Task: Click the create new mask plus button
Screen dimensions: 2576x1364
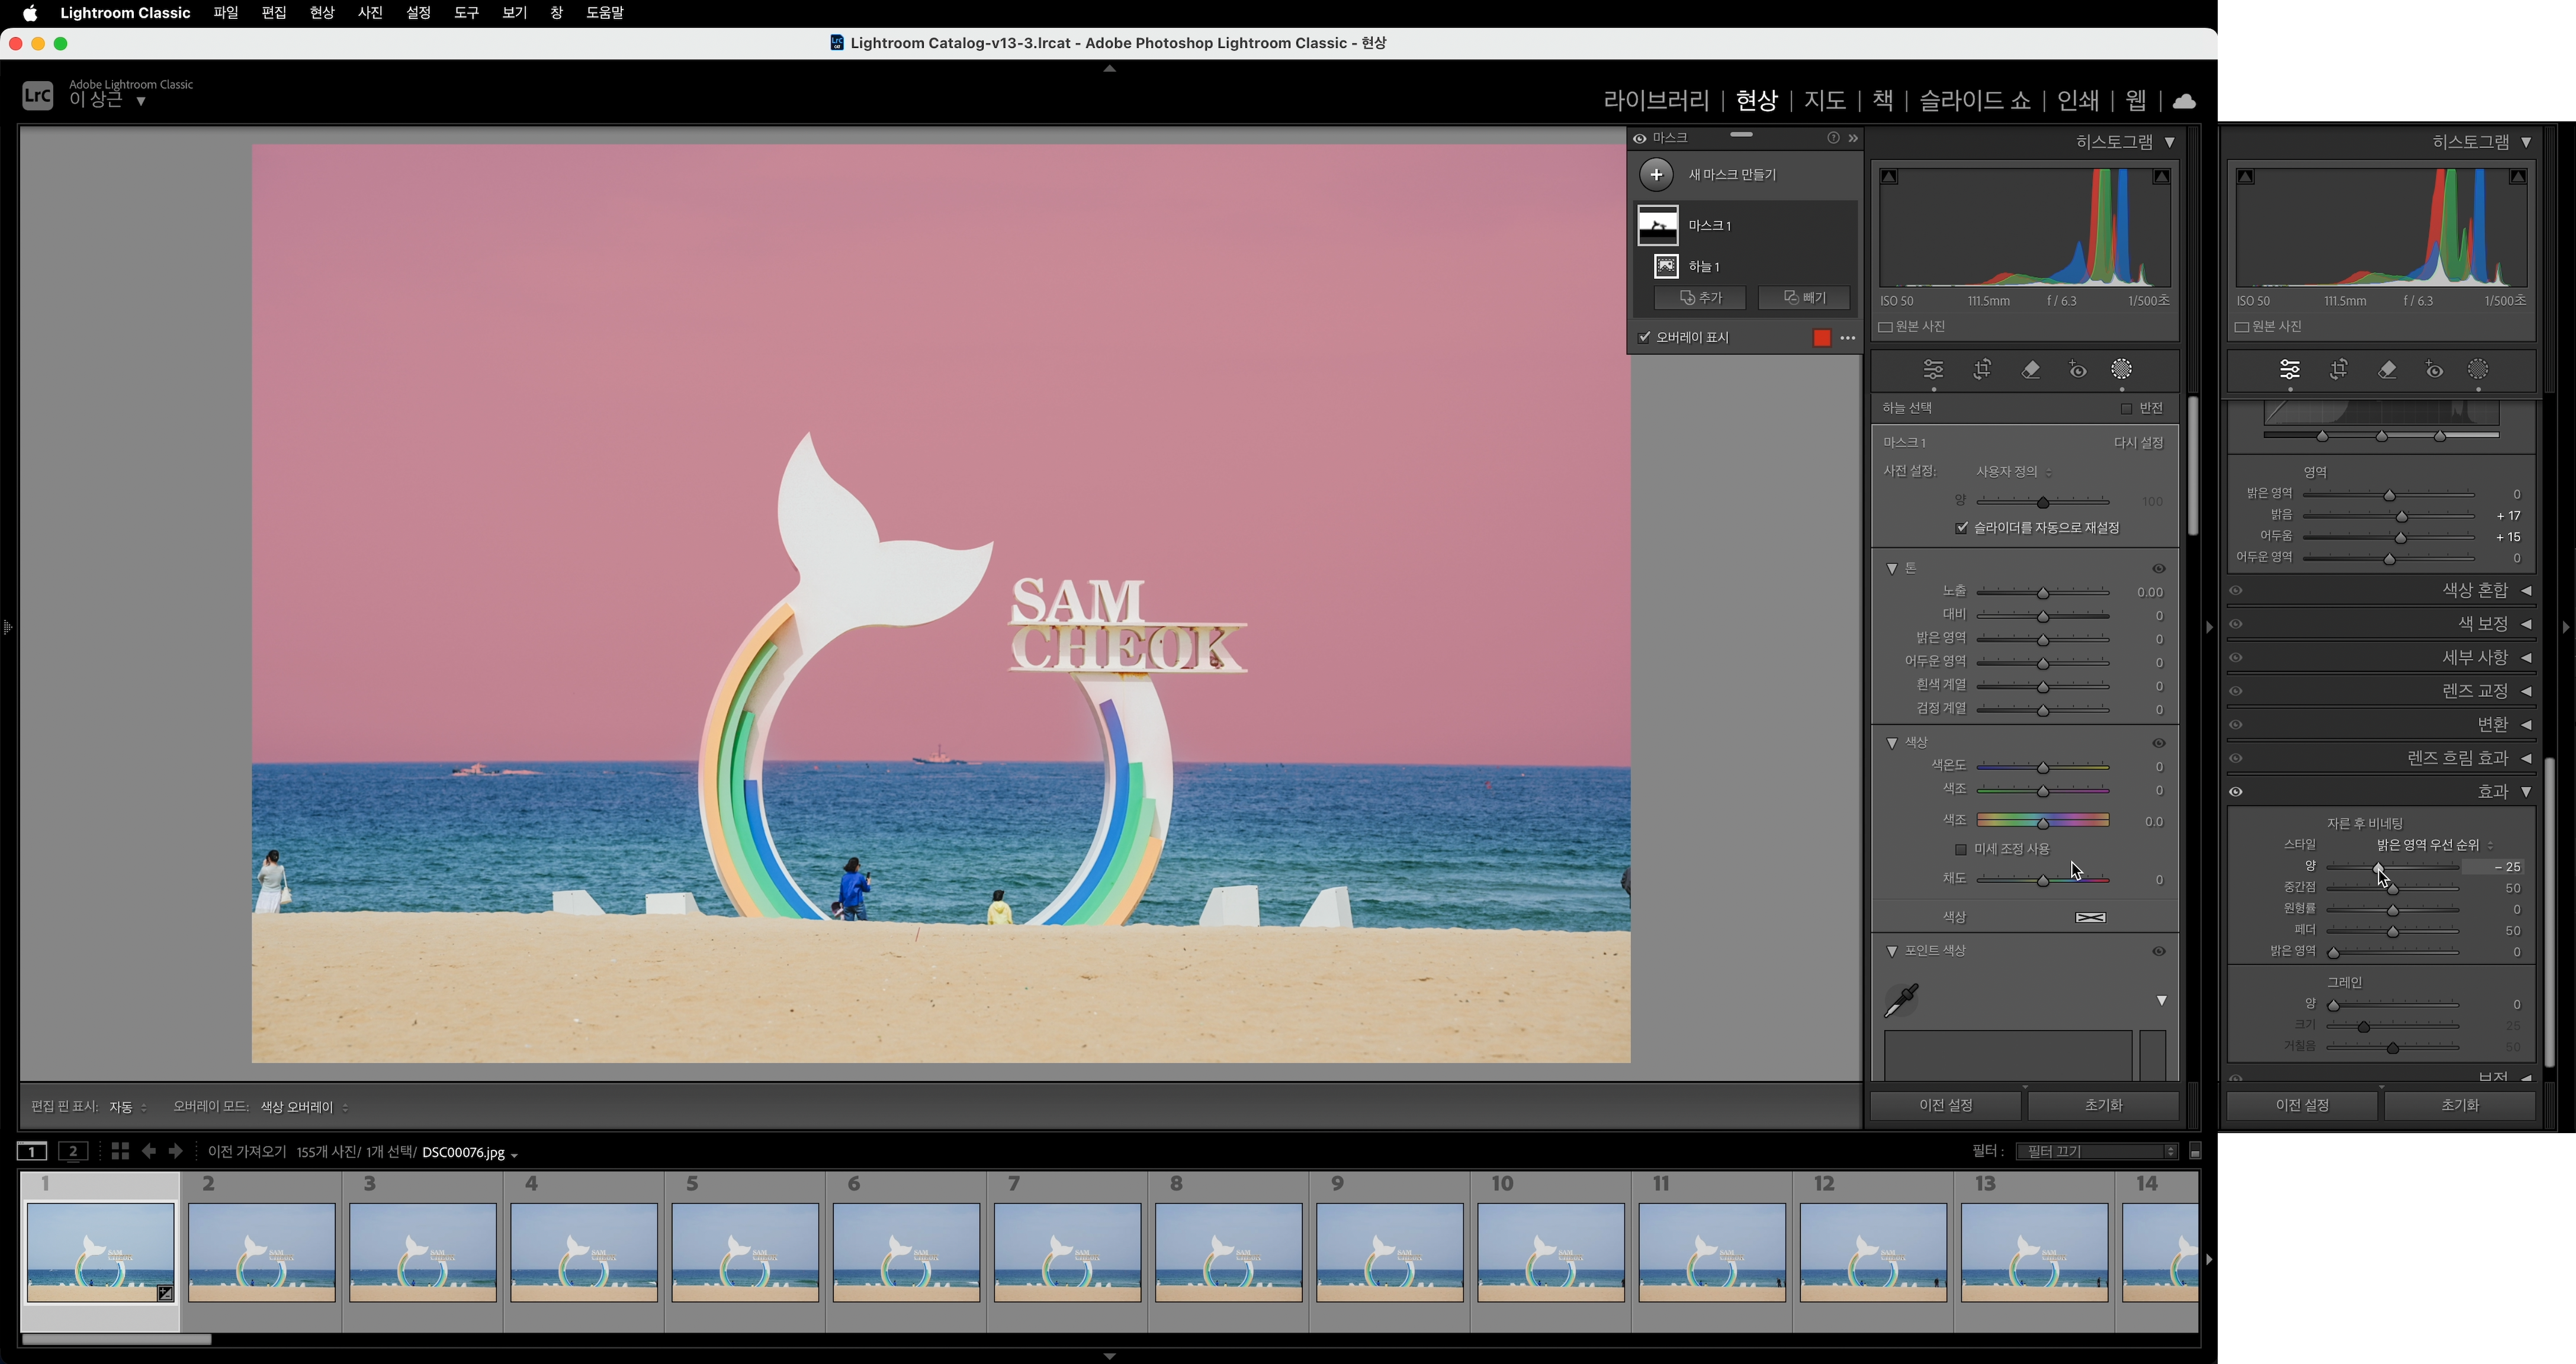Action: pos(1656,175)
